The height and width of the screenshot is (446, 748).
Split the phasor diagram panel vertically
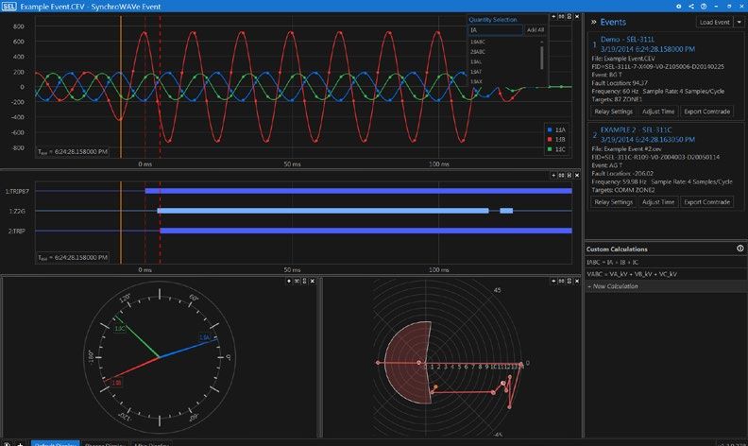304,281
